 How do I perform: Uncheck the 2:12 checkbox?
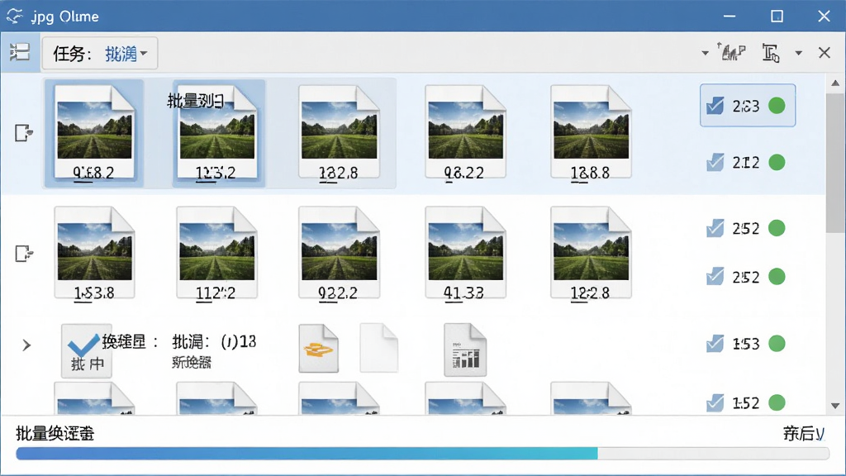pyautogui.click(x=715, y=162)
